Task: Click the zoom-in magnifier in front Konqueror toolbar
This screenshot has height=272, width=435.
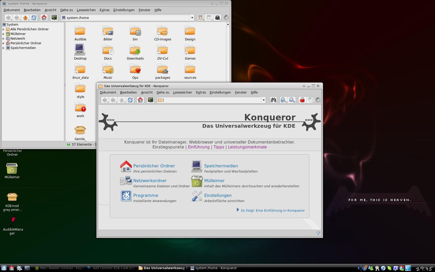Action: point(284,100)
